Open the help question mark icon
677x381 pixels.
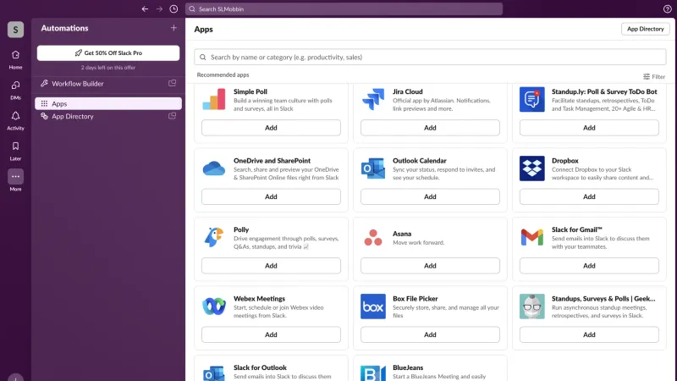tap(667, 8)
